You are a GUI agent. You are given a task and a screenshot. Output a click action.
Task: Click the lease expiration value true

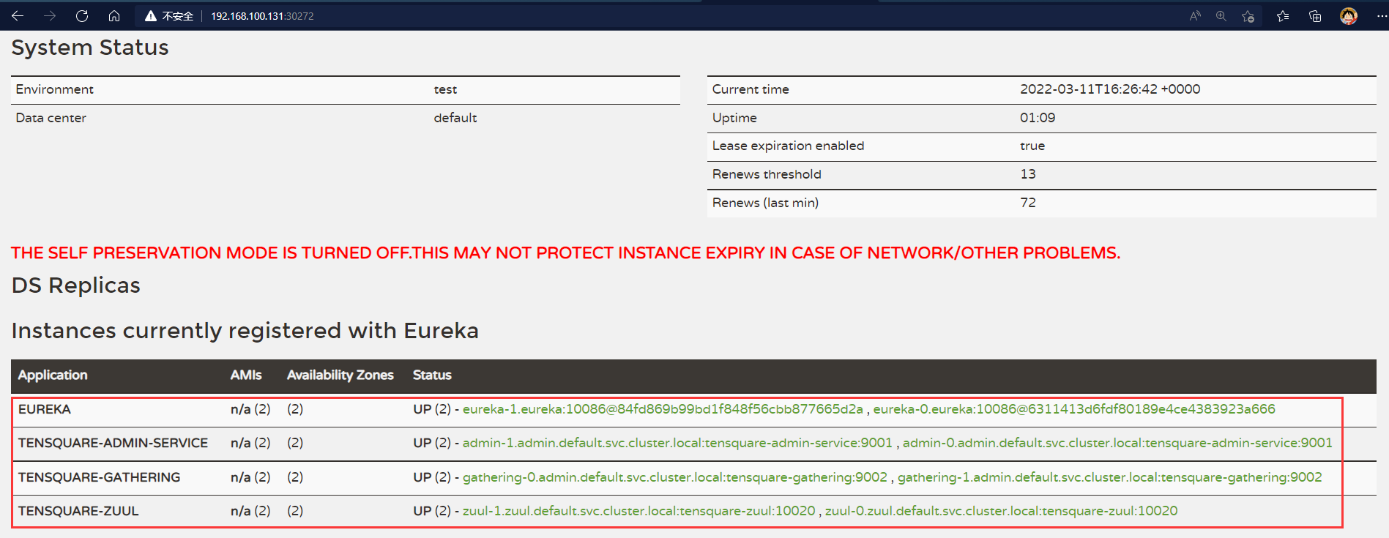[1032, 146]
